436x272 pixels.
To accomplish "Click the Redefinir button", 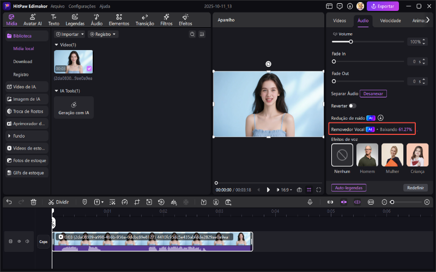I will tap(415, 188).
